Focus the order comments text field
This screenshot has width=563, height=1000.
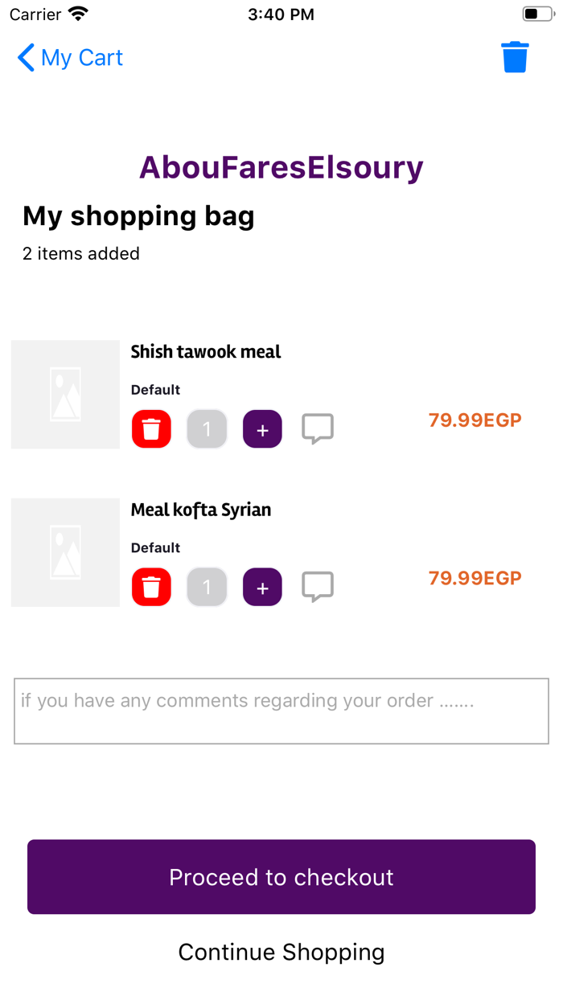[281, 711]
